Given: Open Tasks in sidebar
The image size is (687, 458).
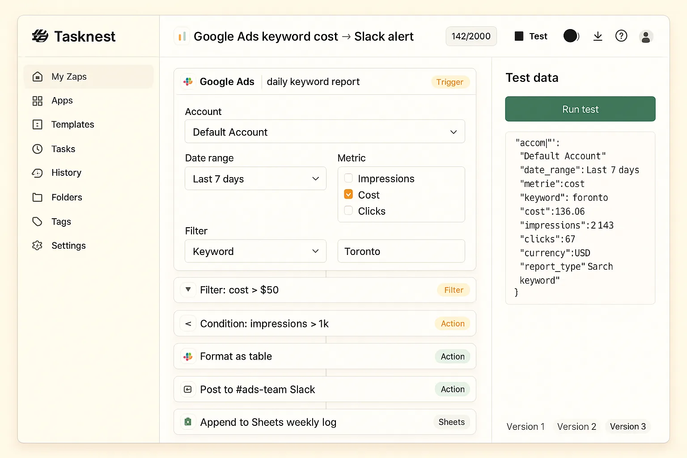Looking at the screenshot, I should coord(89,149).
